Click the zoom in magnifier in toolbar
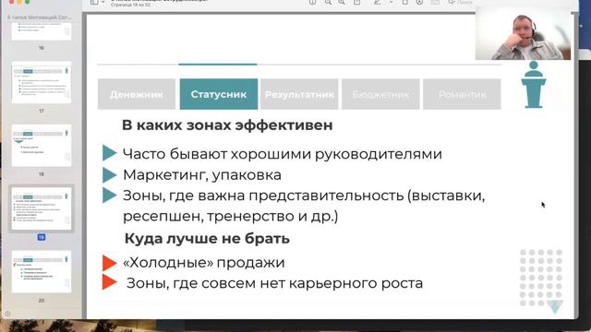This screenshot has height=332, width=591. 342,2
